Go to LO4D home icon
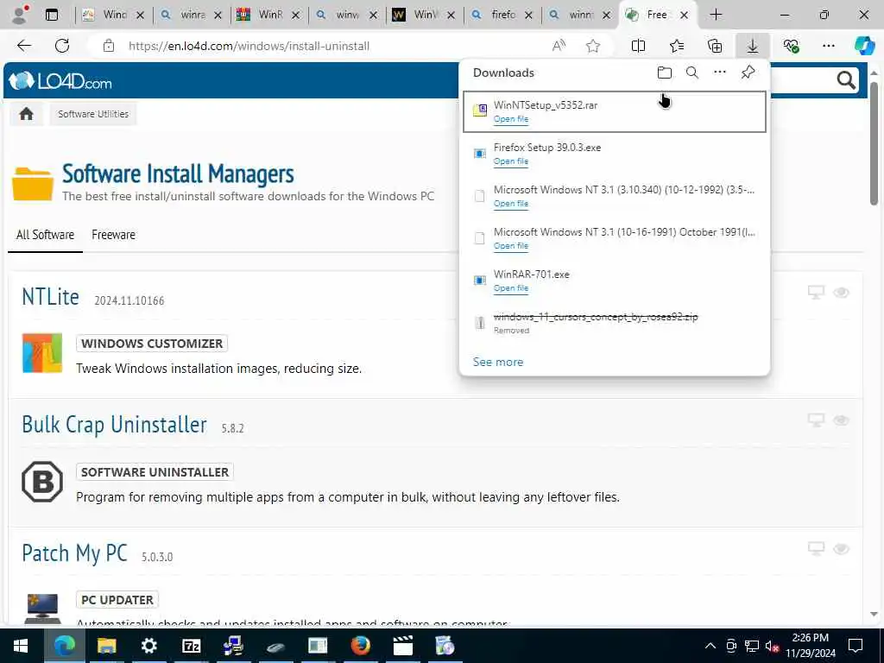Viewport: 884px width, 663px height. [x=26, y=114]
